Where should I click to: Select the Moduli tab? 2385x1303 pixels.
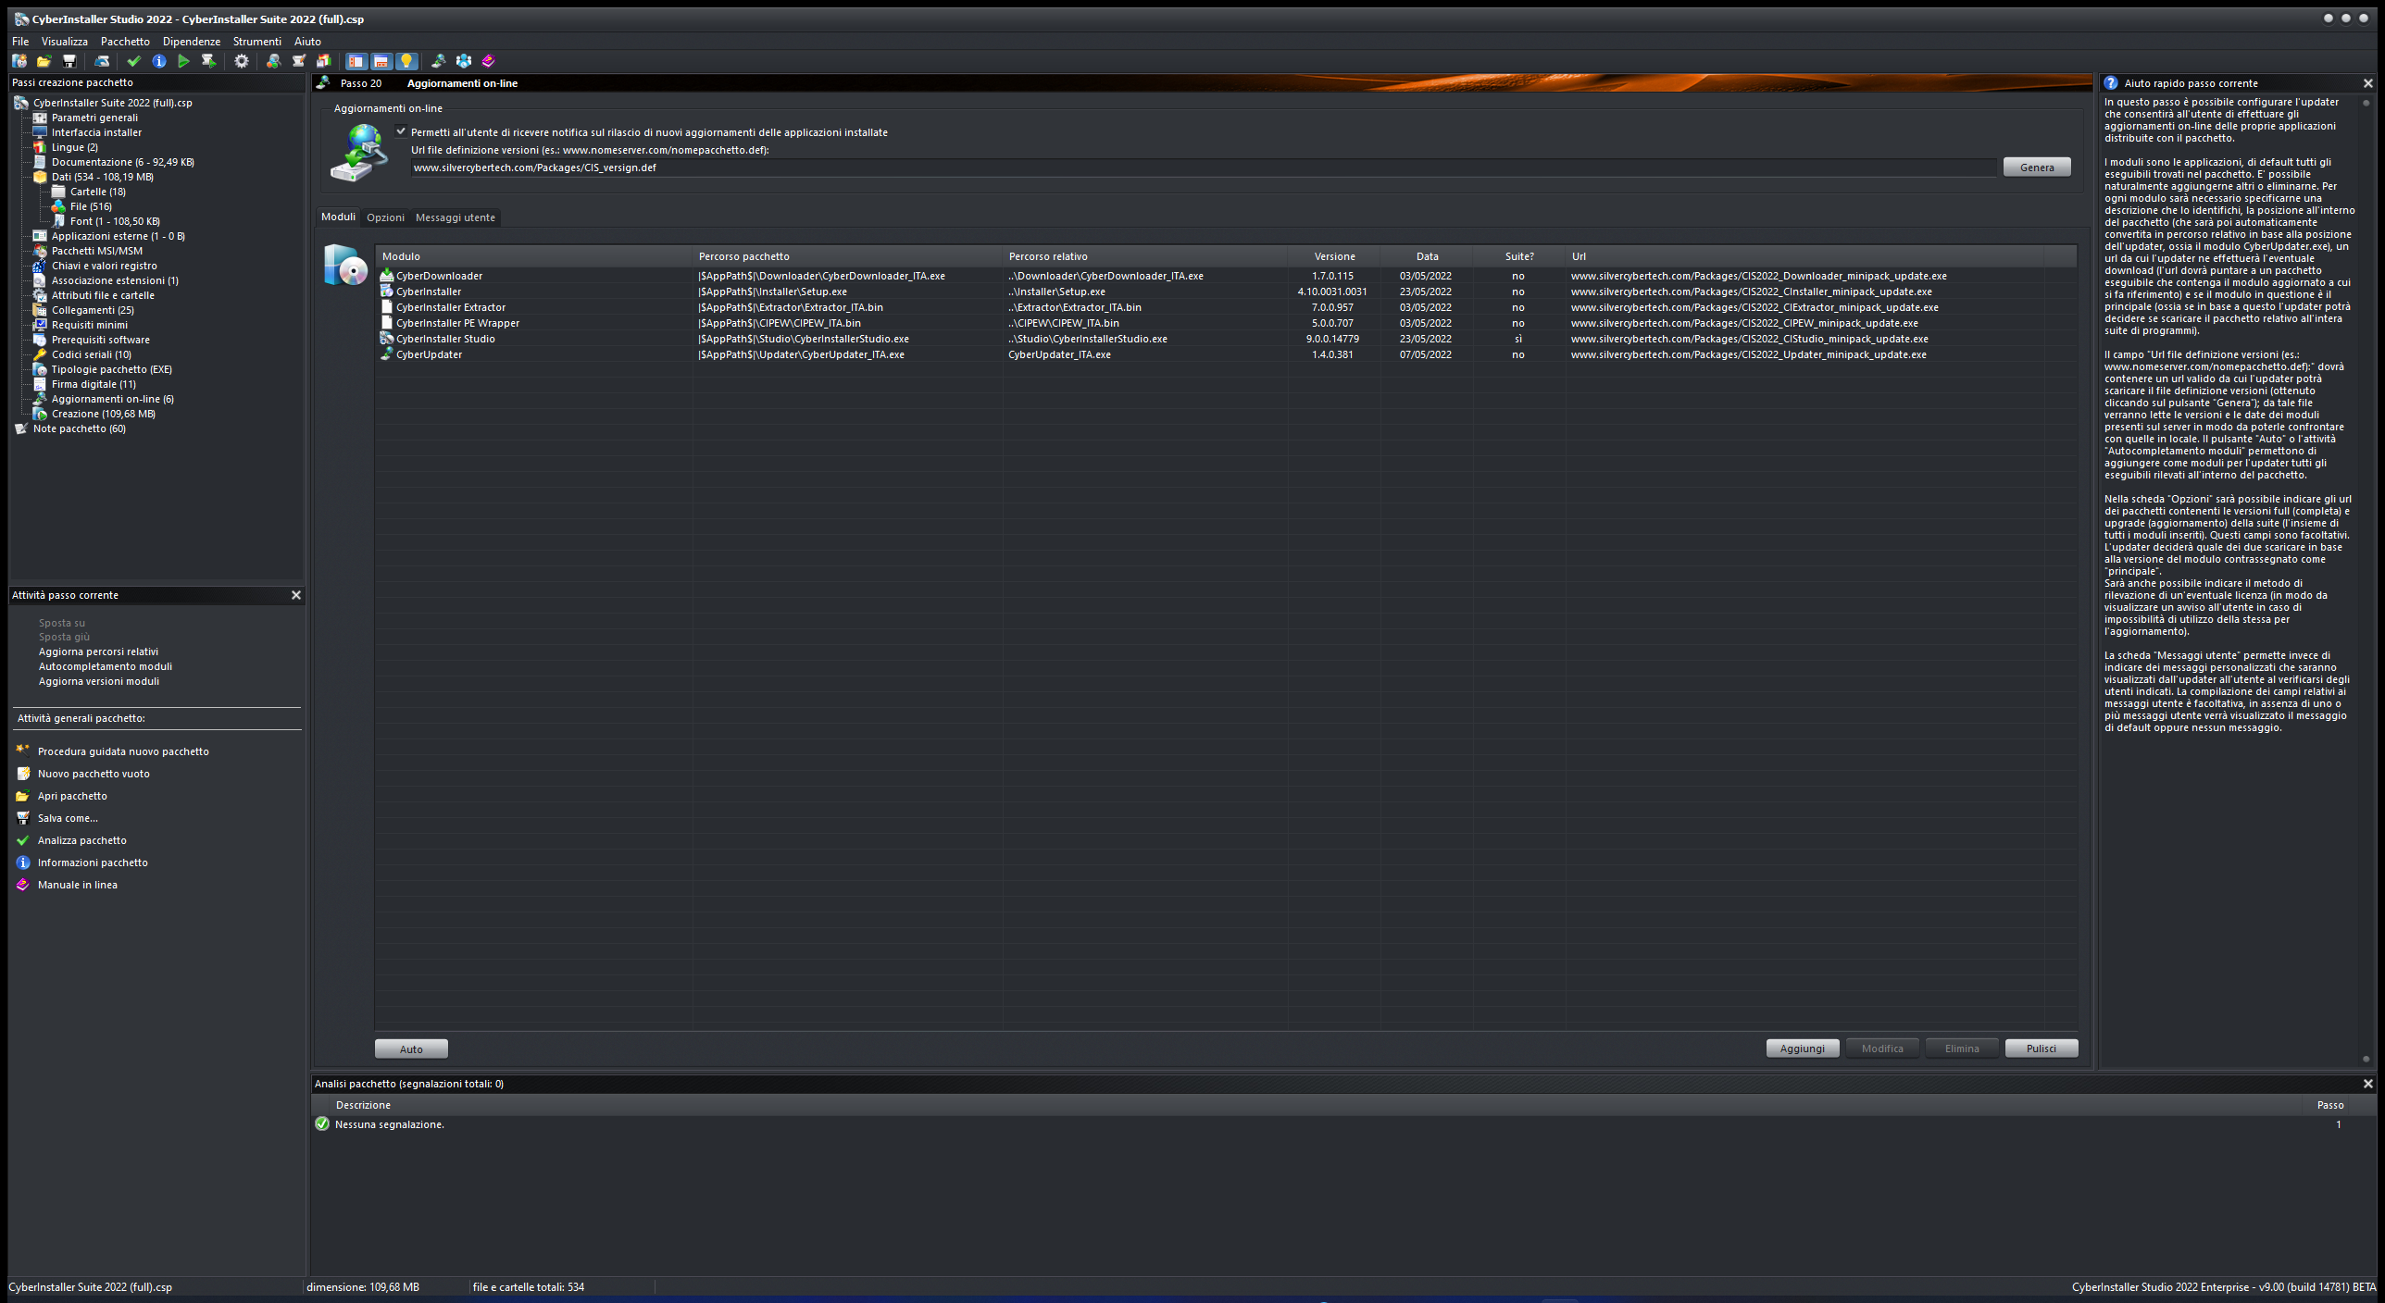(338, 217)
